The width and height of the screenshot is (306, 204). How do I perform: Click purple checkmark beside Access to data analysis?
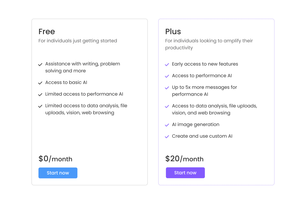pos(167,106)
